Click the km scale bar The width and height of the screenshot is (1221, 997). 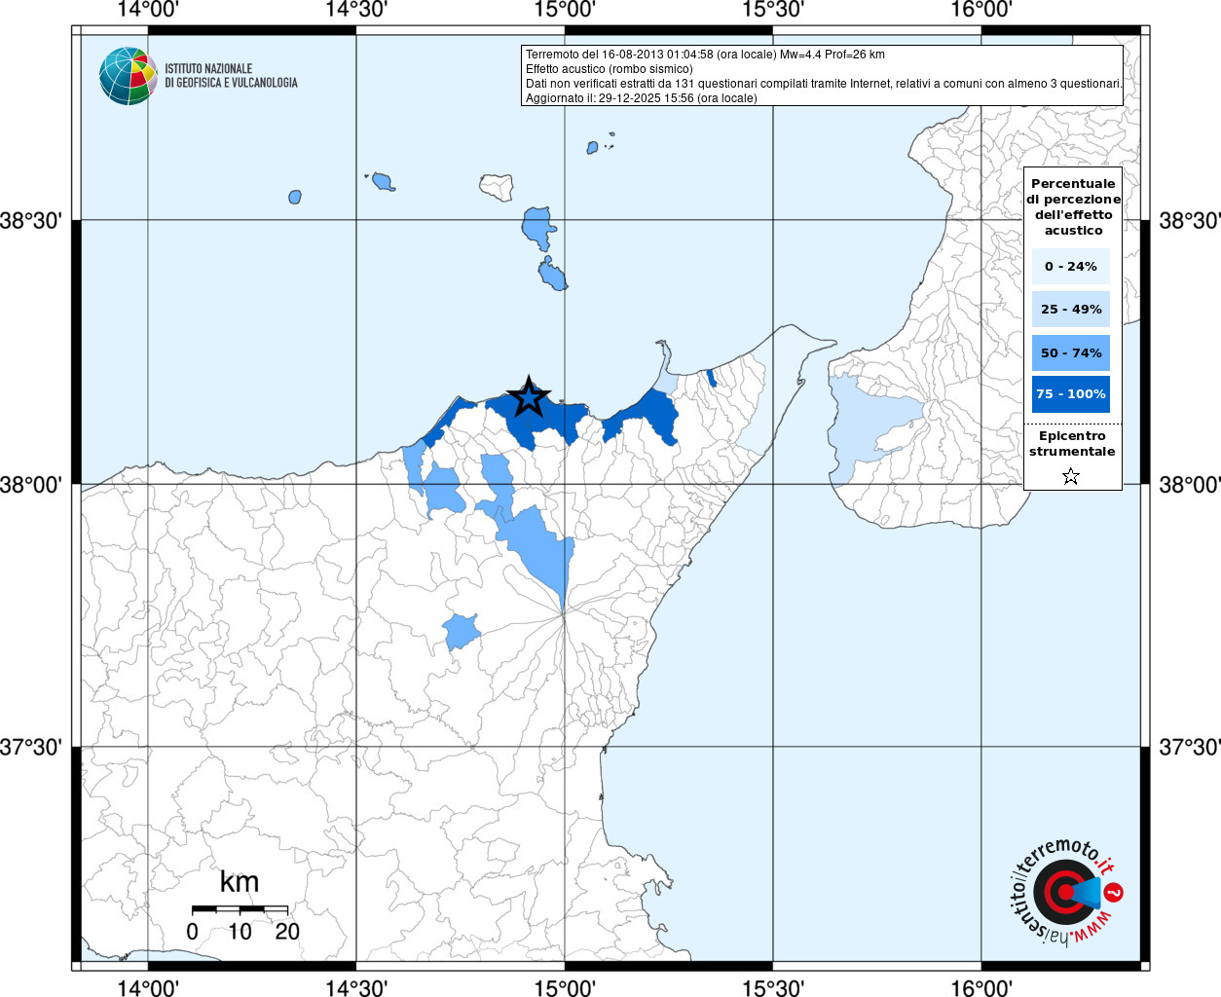coord(240,909)
